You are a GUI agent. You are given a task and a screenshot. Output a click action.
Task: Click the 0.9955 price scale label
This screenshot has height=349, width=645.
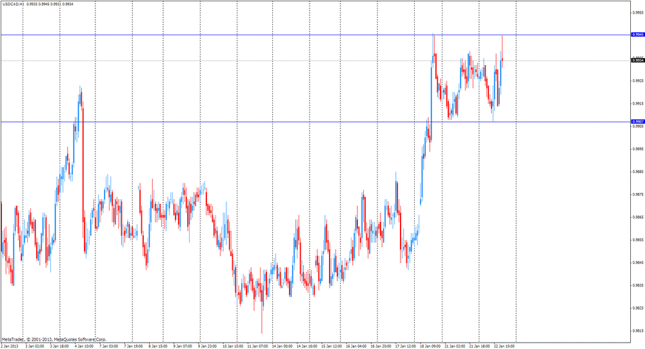[638, 12]
